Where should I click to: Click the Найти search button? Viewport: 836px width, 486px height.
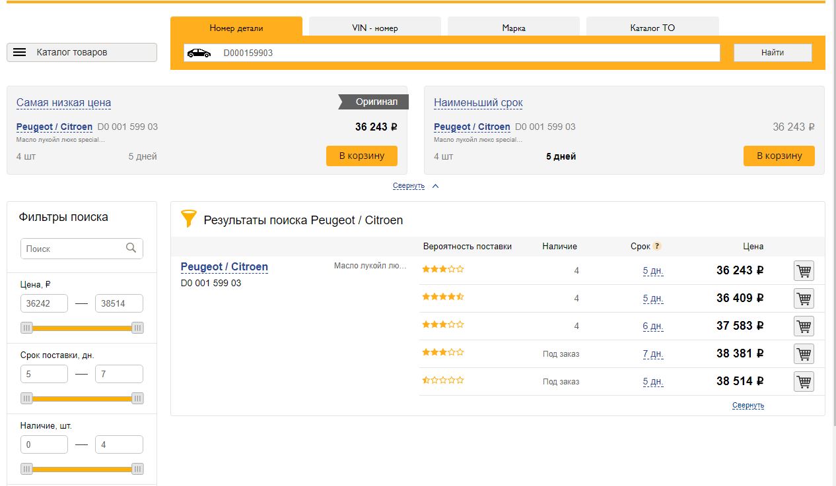point(773,53)
